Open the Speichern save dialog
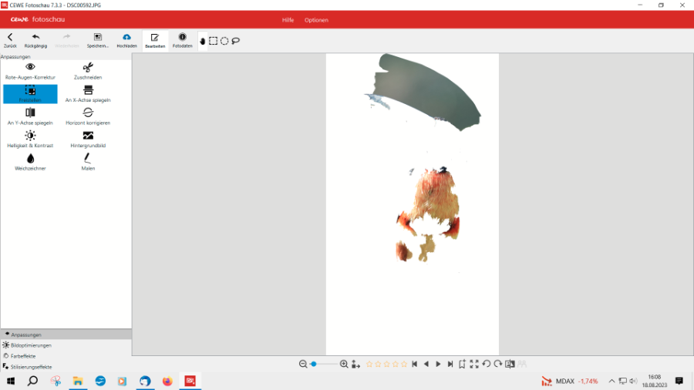The image size is (694, 390). [98, 40]
